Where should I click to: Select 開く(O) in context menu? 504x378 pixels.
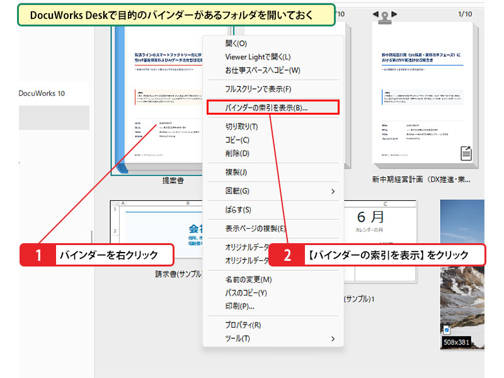pyautogui.click(x=236, y=43)
